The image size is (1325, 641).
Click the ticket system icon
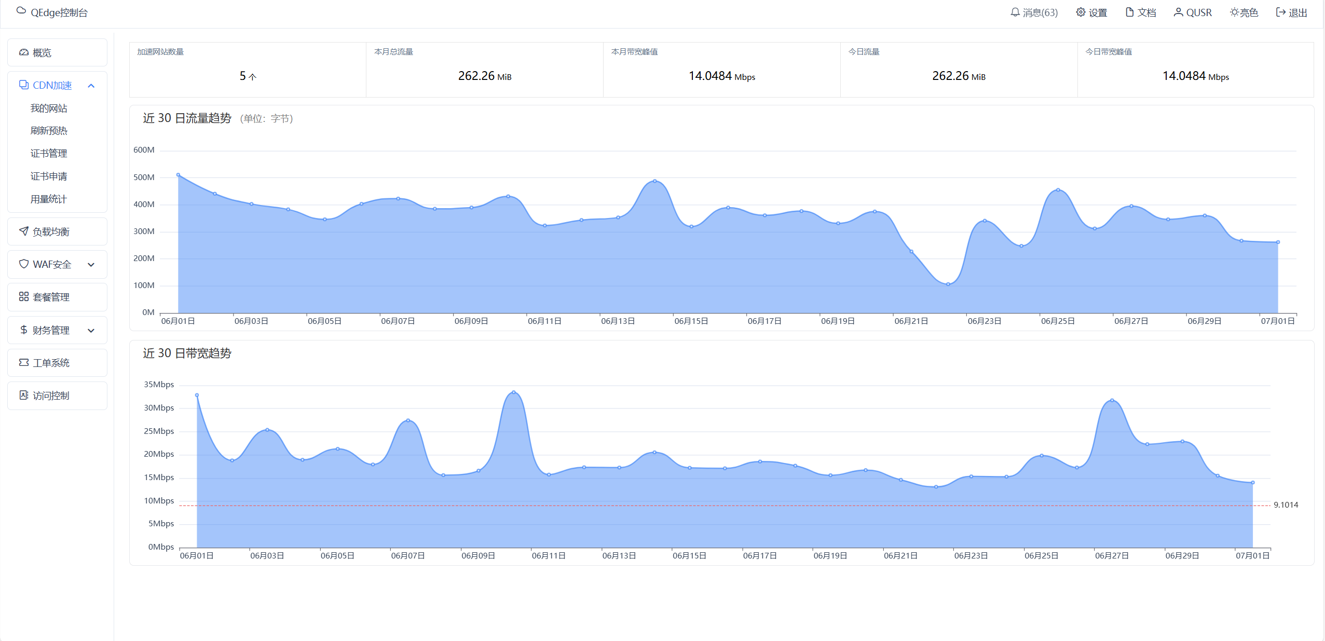point(24,363)
